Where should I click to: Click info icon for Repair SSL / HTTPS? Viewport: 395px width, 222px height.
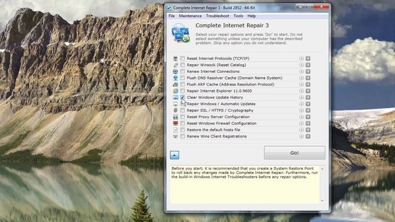[x=301, y=110]
